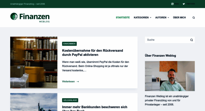The width and height of the screenshot is (205, 111).
Task: Open search via header magnifier icon
Action: pyautogui.click(x=194, y=18)
